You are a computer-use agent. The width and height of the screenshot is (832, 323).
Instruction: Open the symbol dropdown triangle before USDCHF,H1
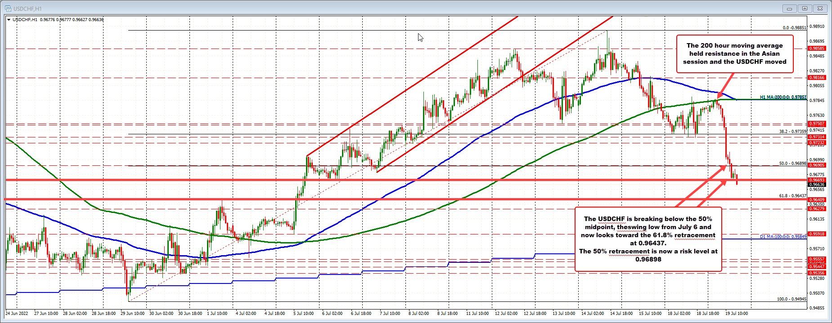pos(9,20)
